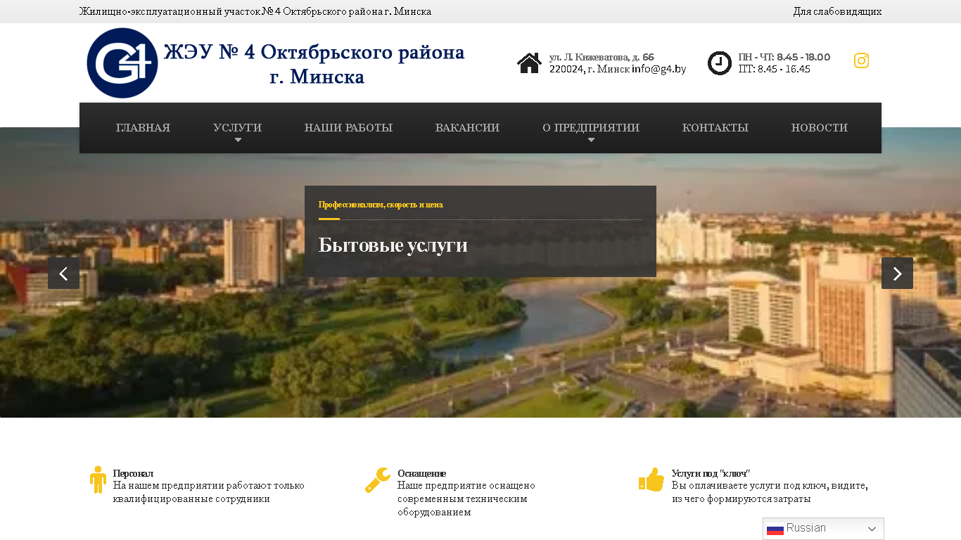Image resolution: width=961 pixels, height=540 pixels.
Task: Click text Вы оплачиваете услуги под ключ
Action: [770, 492]
